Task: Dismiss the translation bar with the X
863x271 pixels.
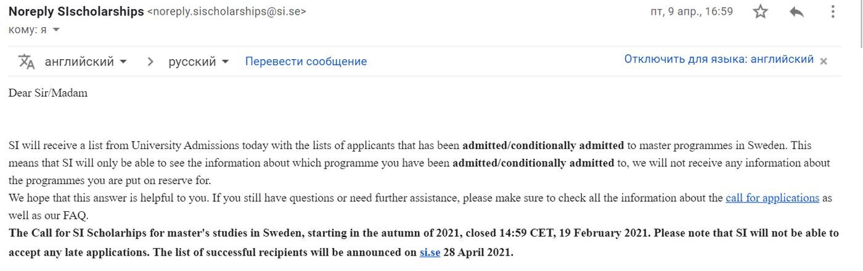Action: [x=824, y=60]
